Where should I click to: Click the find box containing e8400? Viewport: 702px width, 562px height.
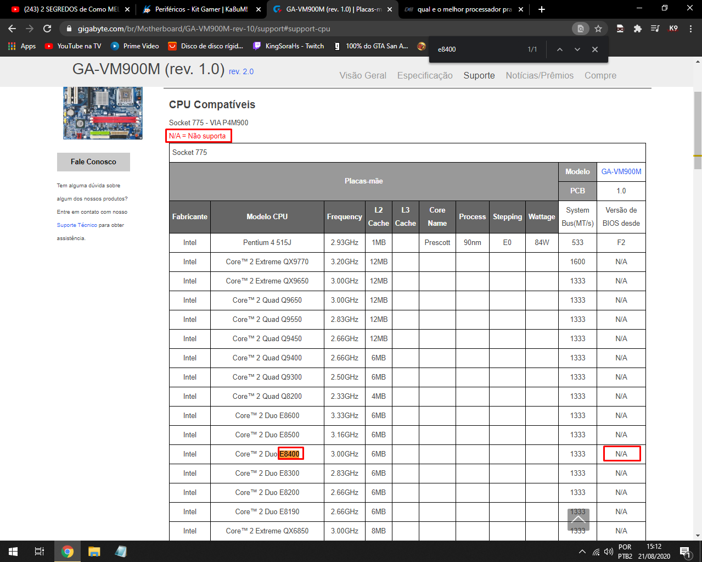coord(478,49)
